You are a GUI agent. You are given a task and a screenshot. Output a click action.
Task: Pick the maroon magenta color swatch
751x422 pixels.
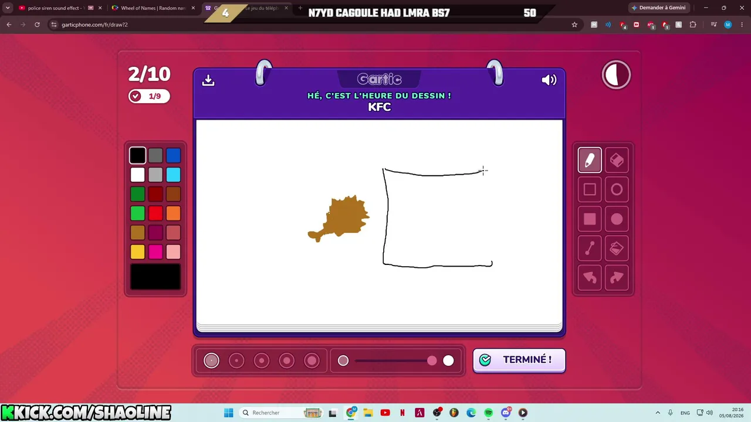pyautogui.click(x=155, y=233)
